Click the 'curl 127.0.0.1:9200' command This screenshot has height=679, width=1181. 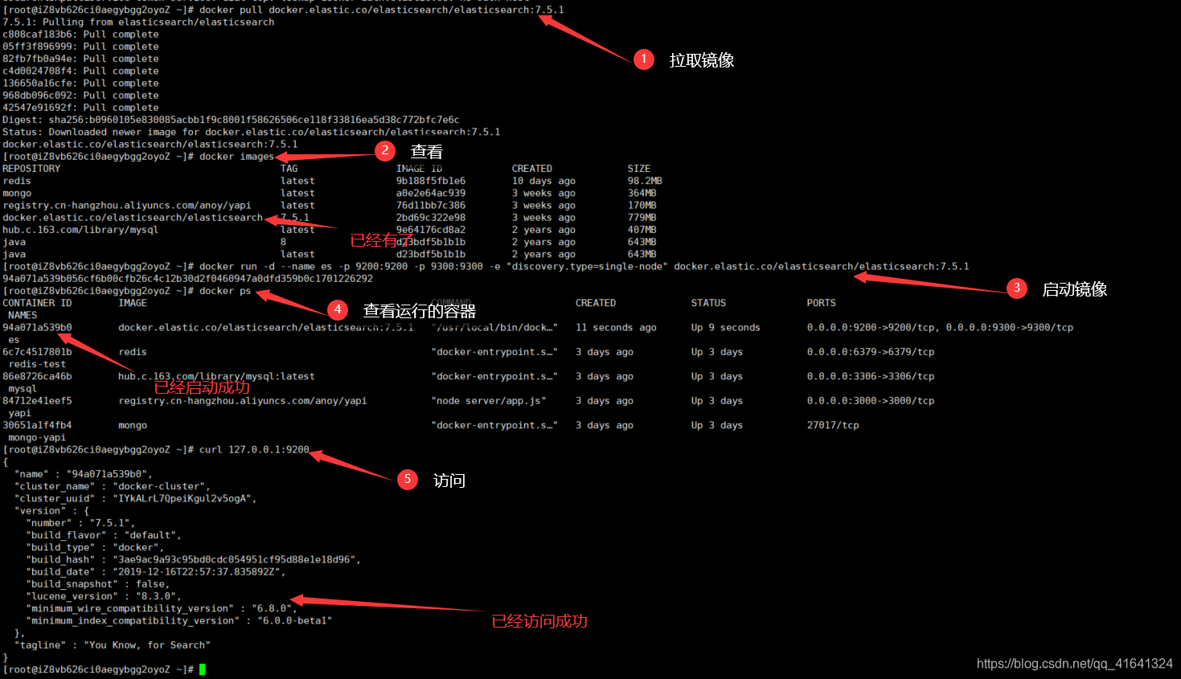tap(254, 450)
